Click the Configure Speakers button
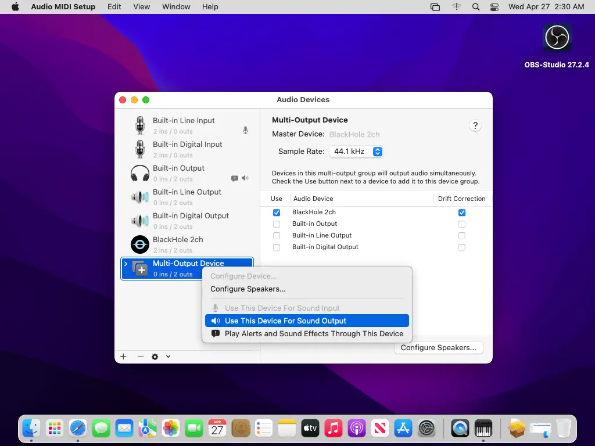595x446 pixels. [439, 347]
